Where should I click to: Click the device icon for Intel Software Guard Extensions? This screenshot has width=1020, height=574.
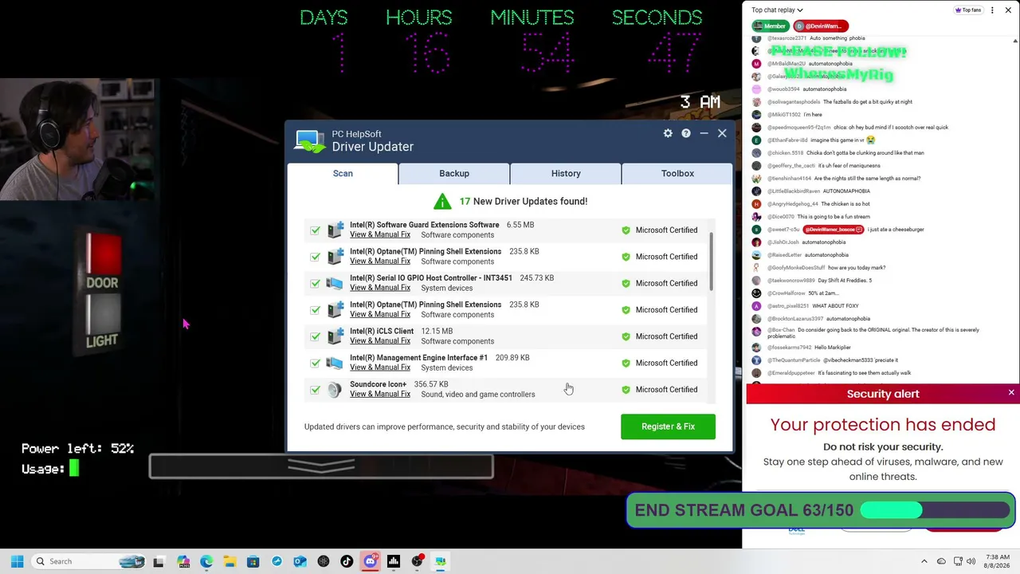tap(335, 230)
